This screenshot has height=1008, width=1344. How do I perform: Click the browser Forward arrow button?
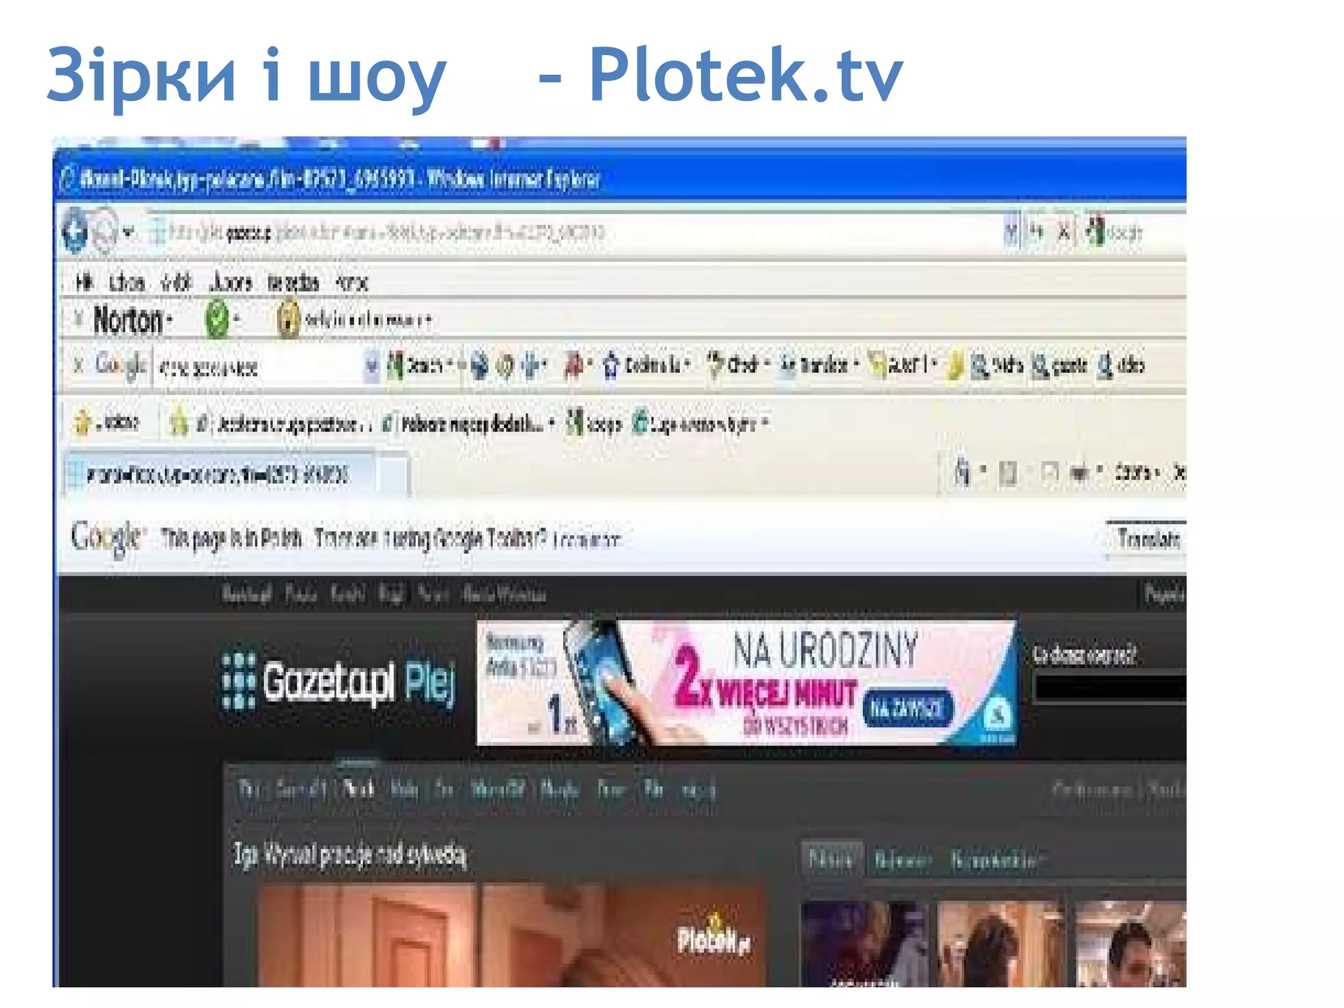pos(105,231)
